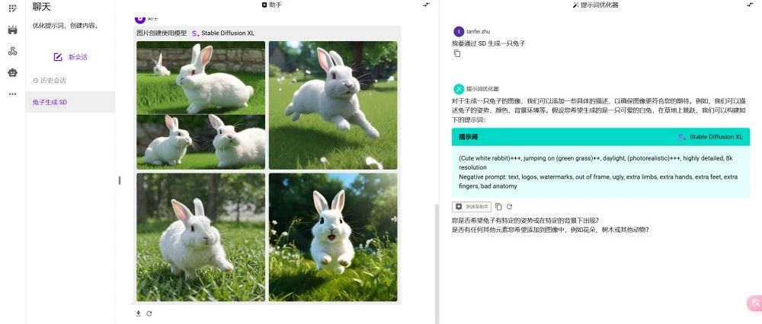Collapse the 提示词优化器 panel with the arrows icon

pyautogui.click(x=751, y=5)
